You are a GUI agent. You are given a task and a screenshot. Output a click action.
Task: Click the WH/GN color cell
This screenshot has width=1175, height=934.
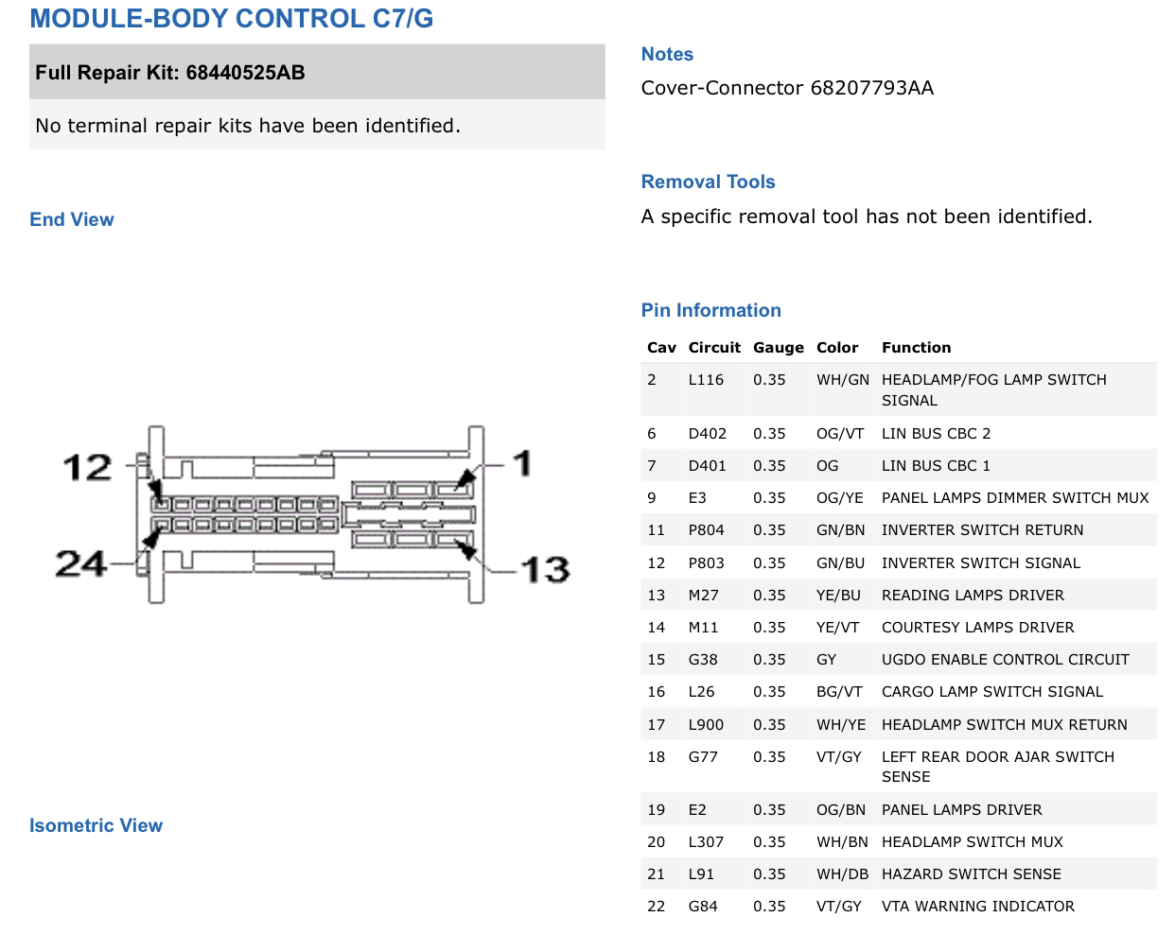pyautogui.click(x=843, y=380)
